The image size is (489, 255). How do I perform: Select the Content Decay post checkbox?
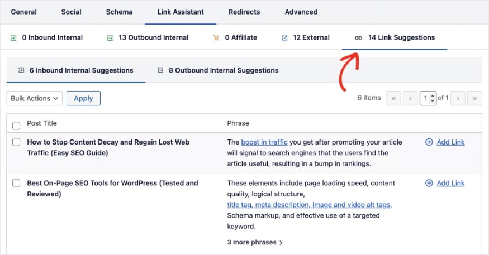[16, 142]
